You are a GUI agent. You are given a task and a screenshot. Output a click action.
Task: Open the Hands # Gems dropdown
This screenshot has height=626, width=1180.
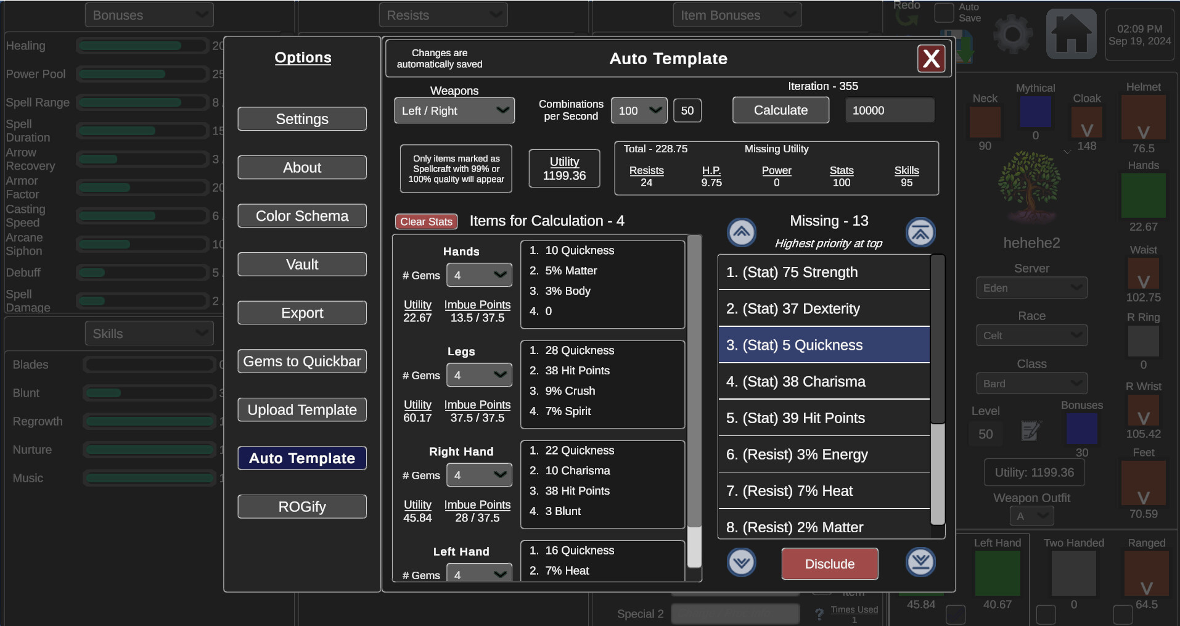point(479,275)
